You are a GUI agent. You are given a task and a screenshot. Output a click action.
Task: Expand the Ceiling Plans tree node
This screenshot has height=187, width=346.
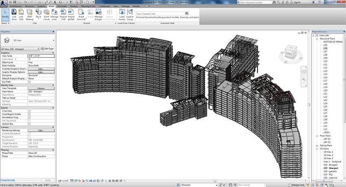click(x=317, y=146)
